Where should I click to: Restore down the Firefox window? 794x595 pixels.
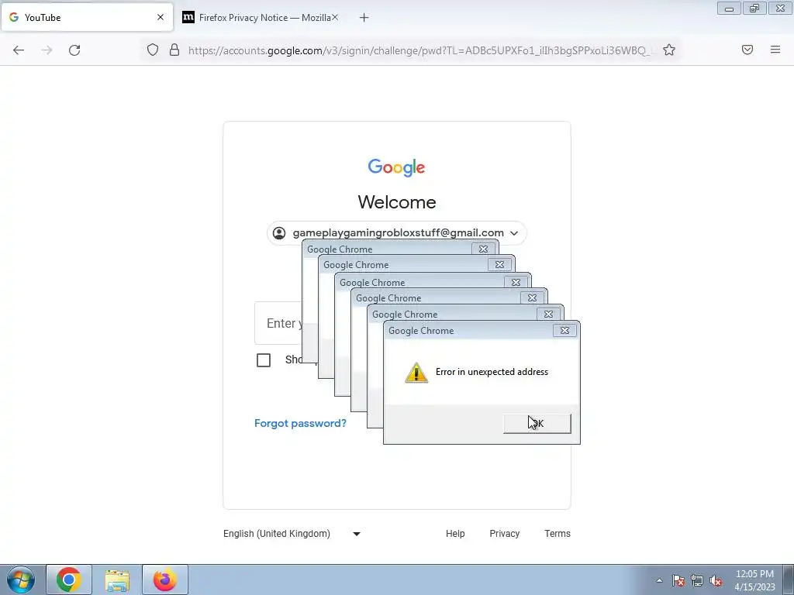coord(754,9)
